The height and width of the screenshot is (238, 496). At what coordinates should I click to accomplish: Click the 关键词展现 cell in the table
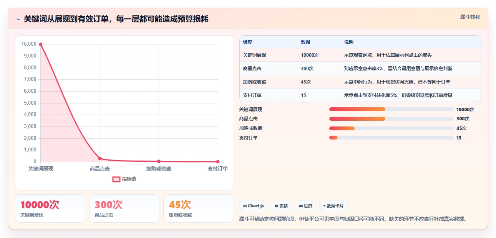point(254,55)
